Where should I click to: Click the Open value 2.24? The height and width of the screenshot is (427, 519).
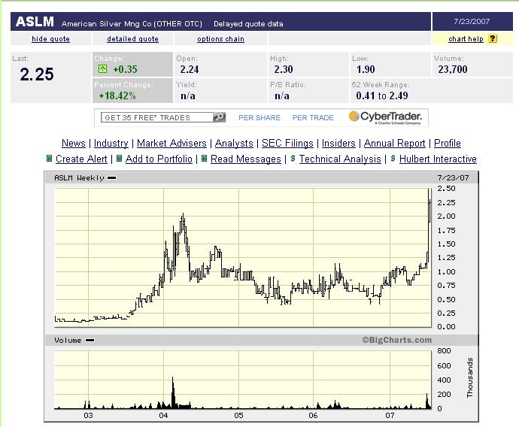(x=190, y=69)
